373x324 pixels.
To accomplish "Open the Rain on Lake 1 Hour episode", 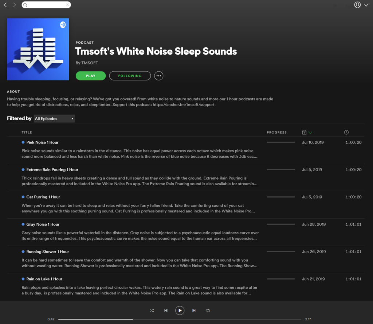I will (x=44, y=279).
